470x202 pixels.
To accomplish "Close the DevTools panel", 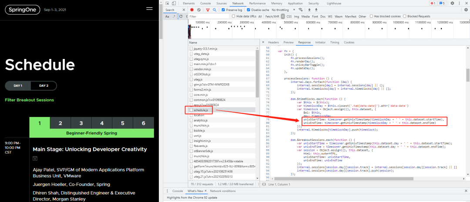I will pos(466,3).
